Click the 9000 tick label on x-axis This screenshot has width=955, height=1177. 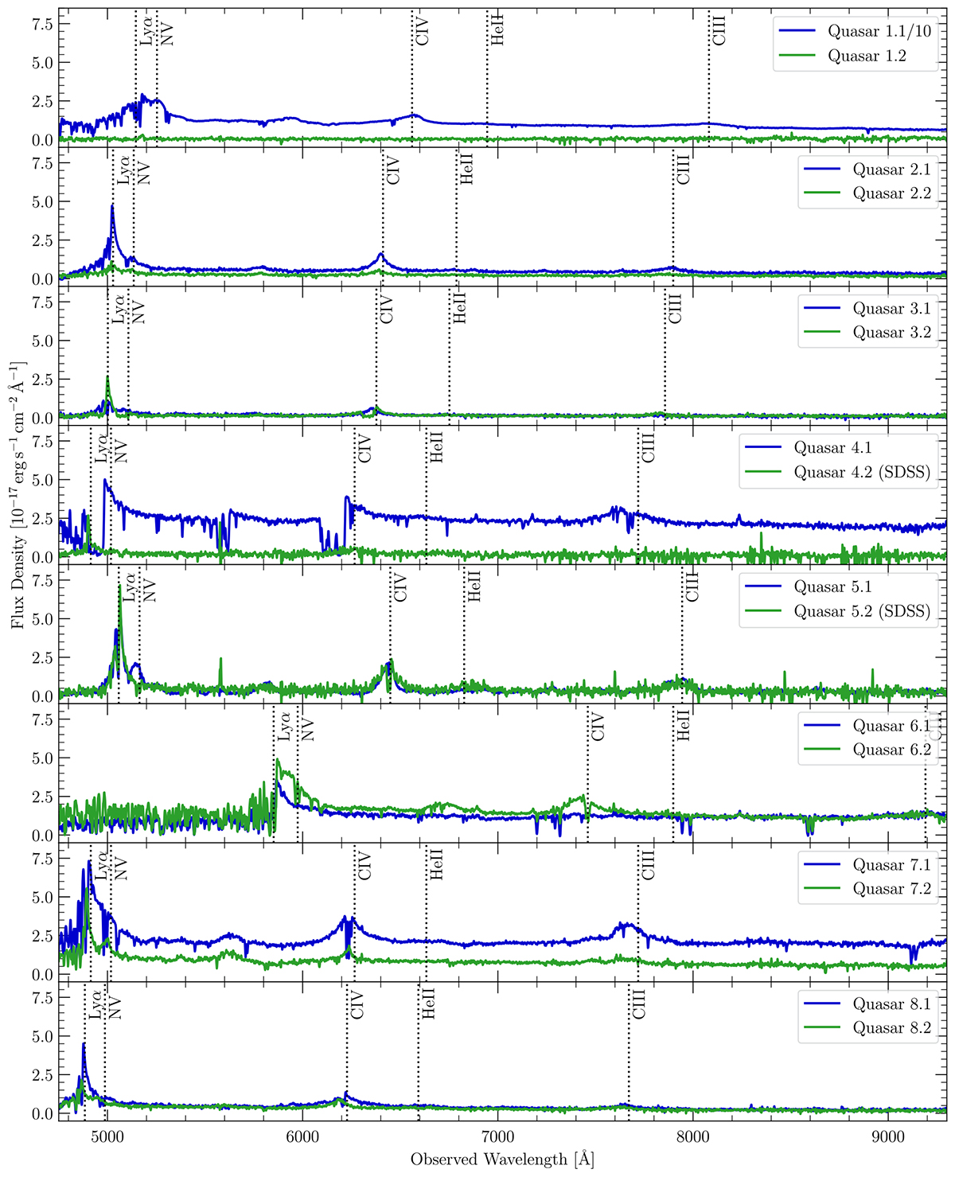coord(887,1135)
